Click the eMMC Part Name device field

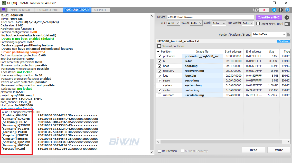pyautogui.click(x=210, y=17)
